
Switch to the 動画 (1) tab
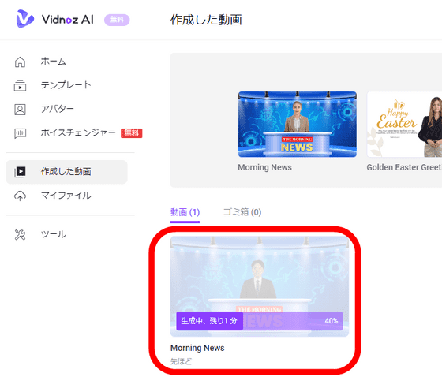(x=185, y=212)
